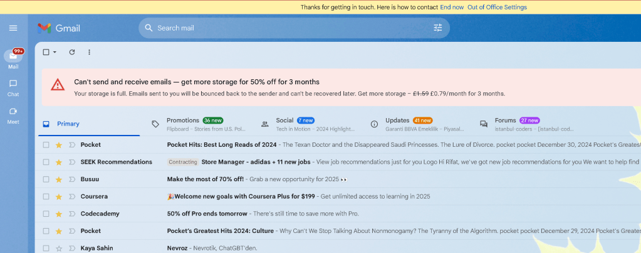The image size is (641, 253).
Task: Mark Pocket Hits Best Long Reads as important
Action: coord(72,145)
